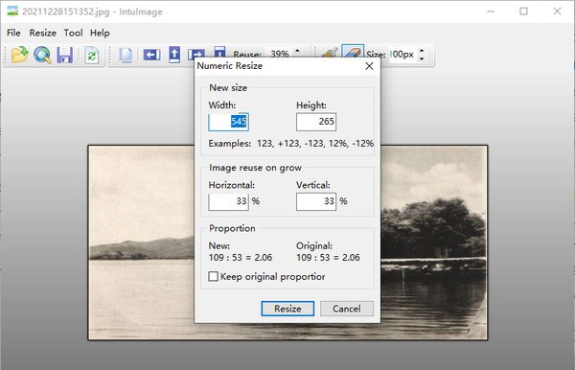Viewport: 575px width, 370px height.
Task: Maximize the IntuImage window
Action: [x=523, y=12]
